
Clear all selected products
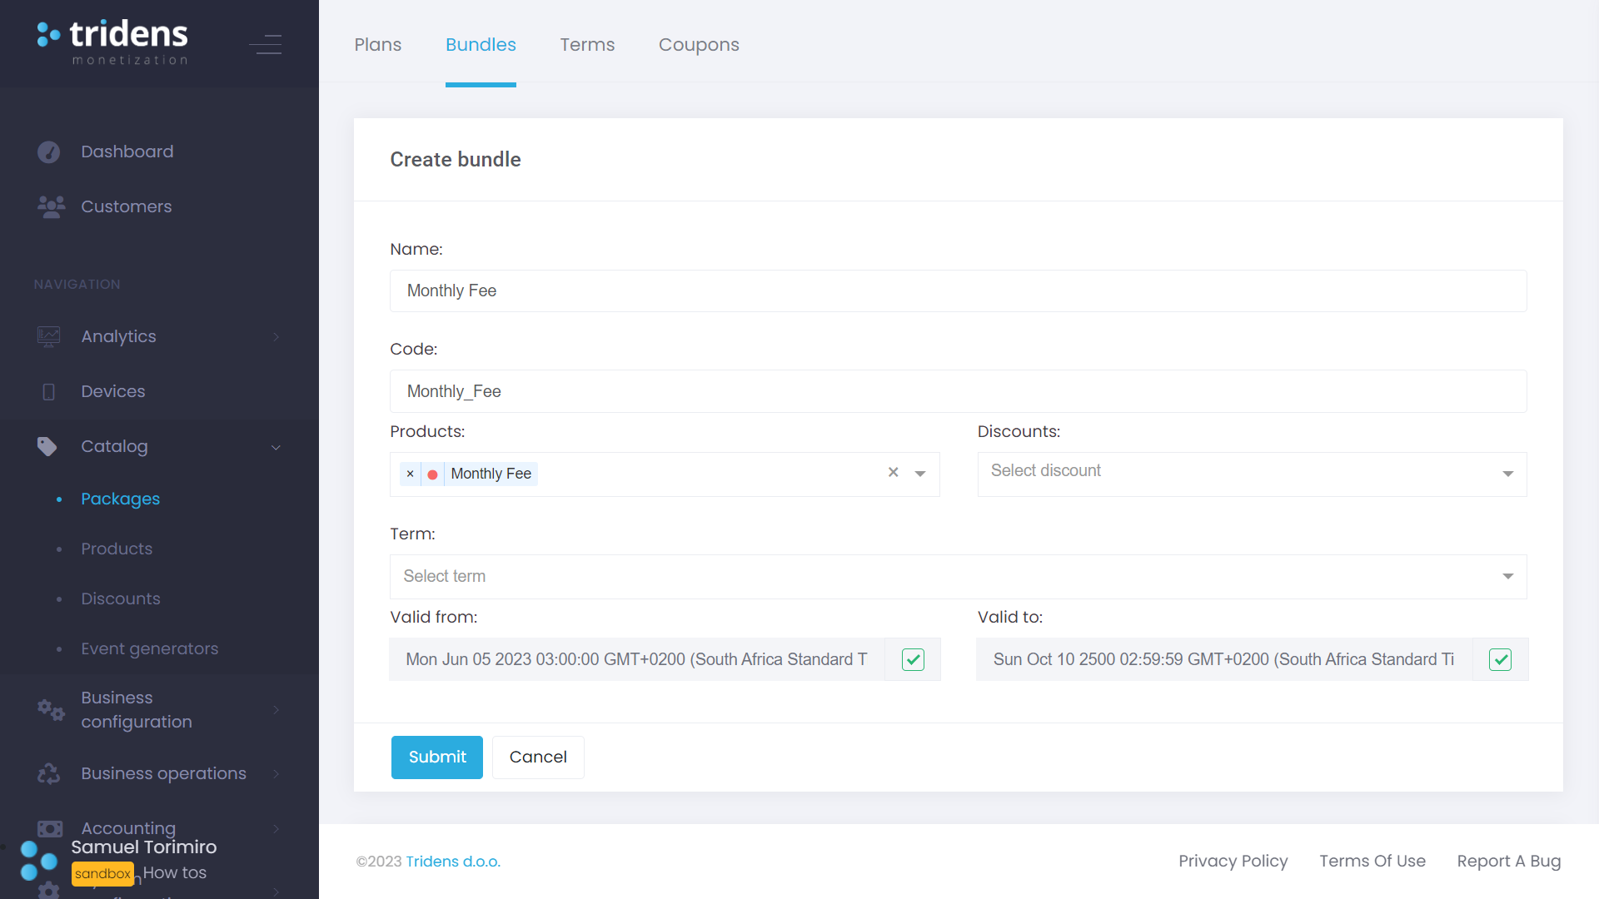pyautogui.click(x=893, y=472)
